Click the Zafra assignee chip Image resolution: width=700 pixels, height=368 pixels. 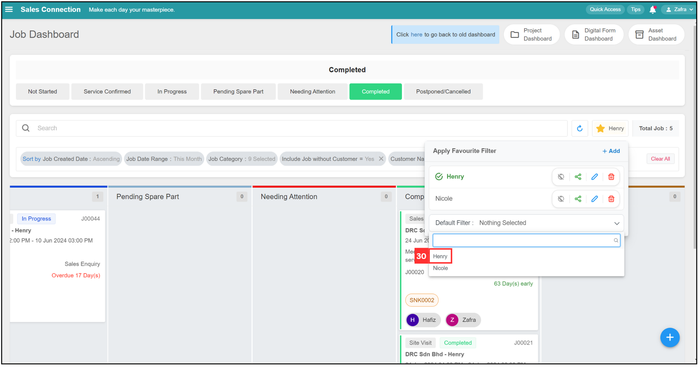pos(463,320)
